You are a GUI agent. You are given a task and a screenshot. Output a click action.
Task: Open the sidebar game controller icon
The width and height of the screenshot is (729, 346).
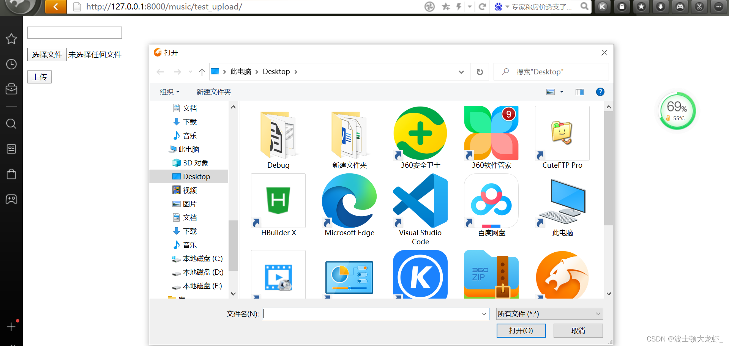[x=11, y=199]
